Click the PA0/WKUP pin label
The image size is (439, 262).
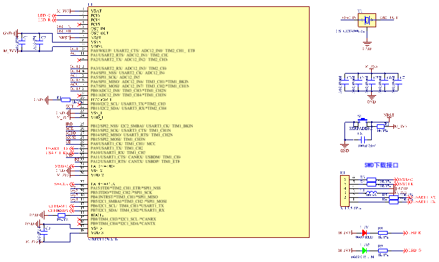click(143, 51)
